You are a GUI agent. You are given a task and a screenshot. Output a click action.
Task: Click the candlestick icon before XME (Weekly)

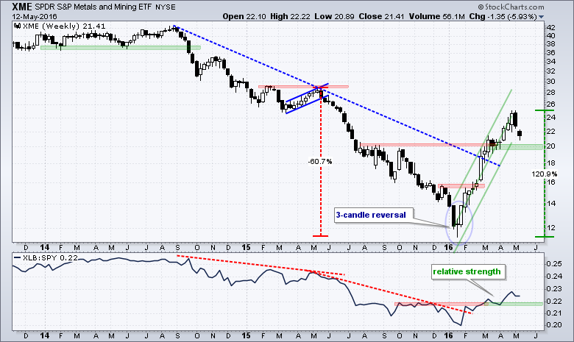[x=17, y=26]
